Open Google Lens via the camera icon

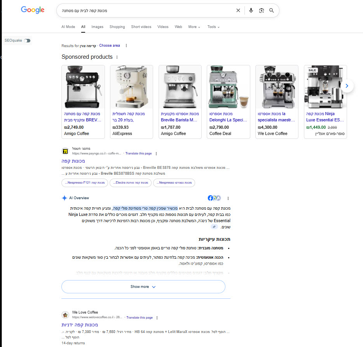coord(261,11)
